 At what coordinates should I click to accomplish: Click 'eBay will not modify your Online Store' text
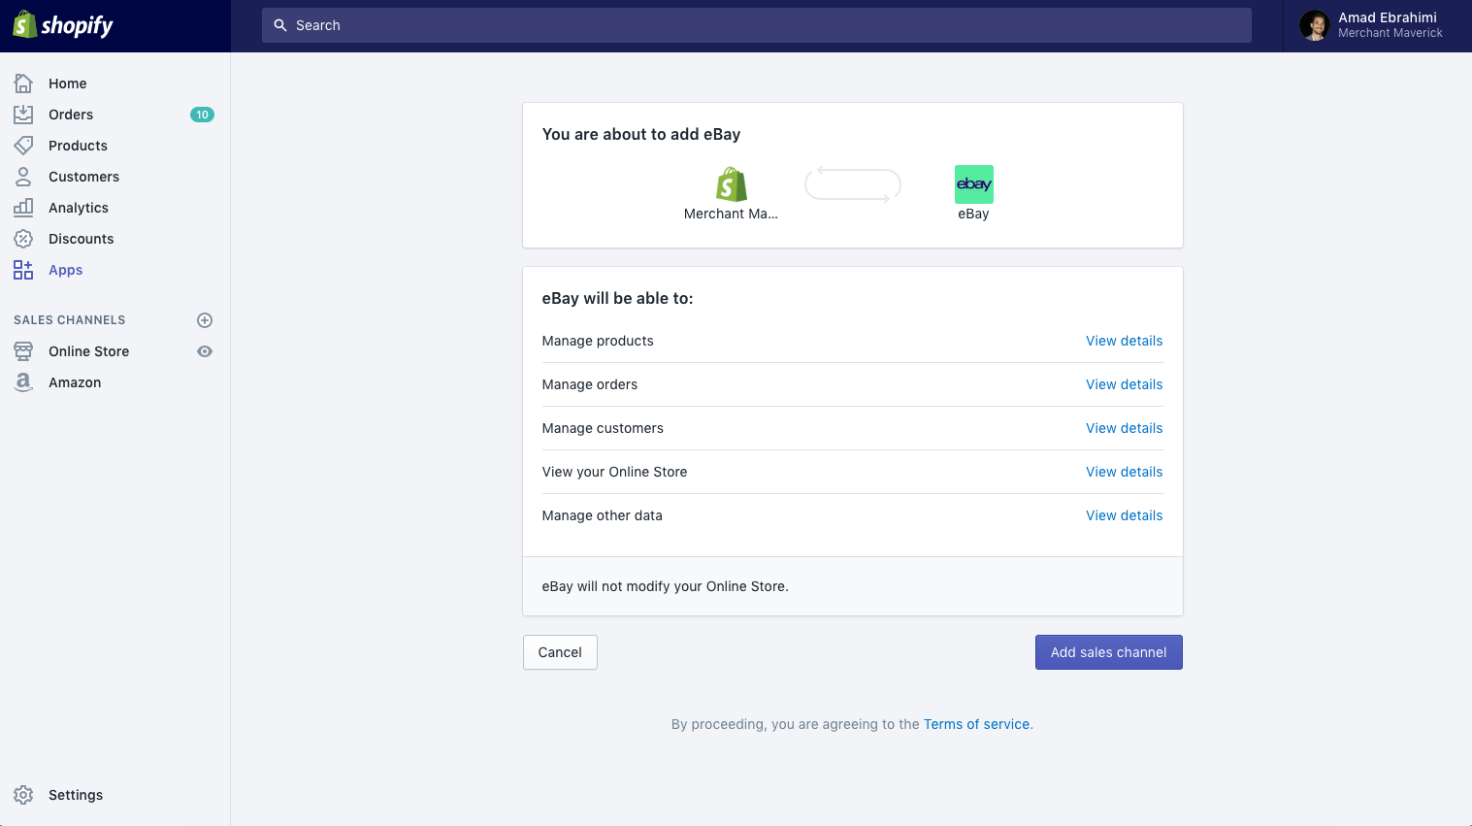tap(666, 586)
